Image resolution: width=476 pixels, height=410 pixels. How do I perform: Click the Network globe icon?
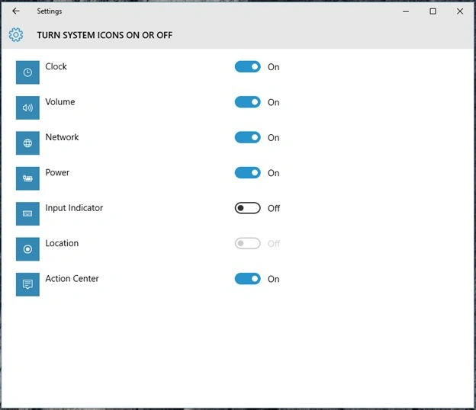click(27, 143)
